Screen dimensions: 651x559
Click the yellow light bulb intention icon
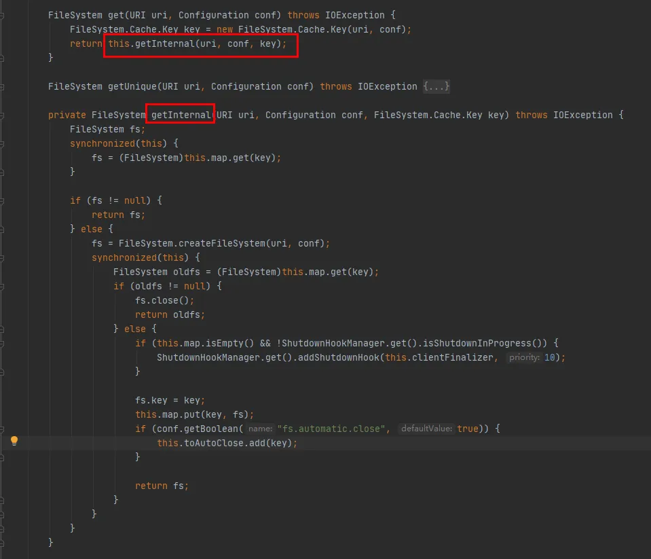point(14,441)
